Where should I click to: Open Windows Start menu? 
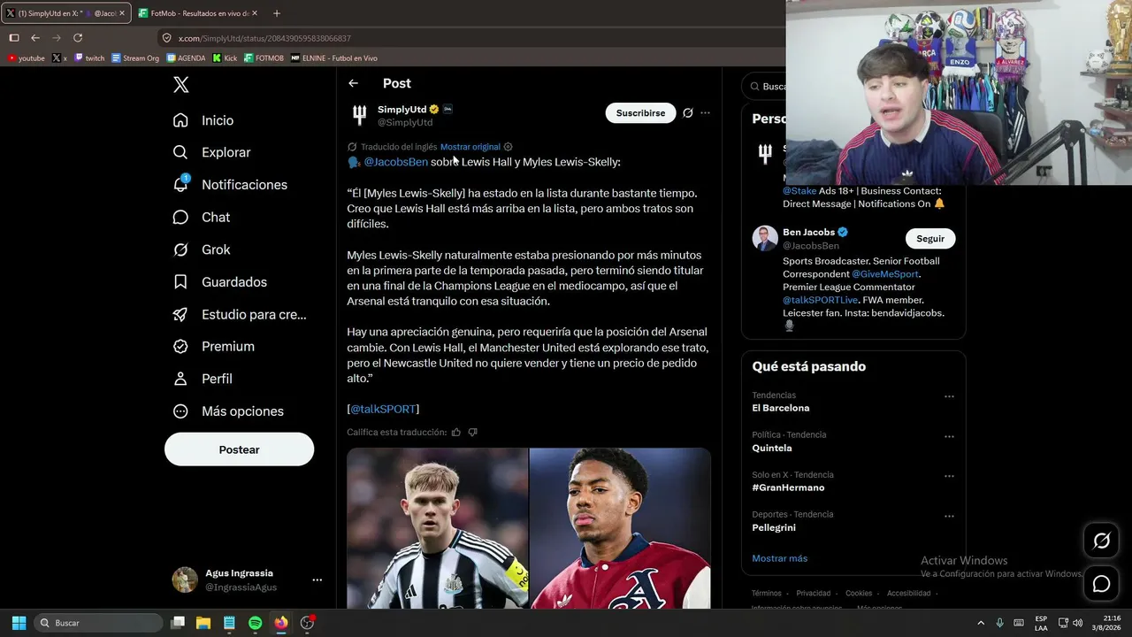point(19,623)
